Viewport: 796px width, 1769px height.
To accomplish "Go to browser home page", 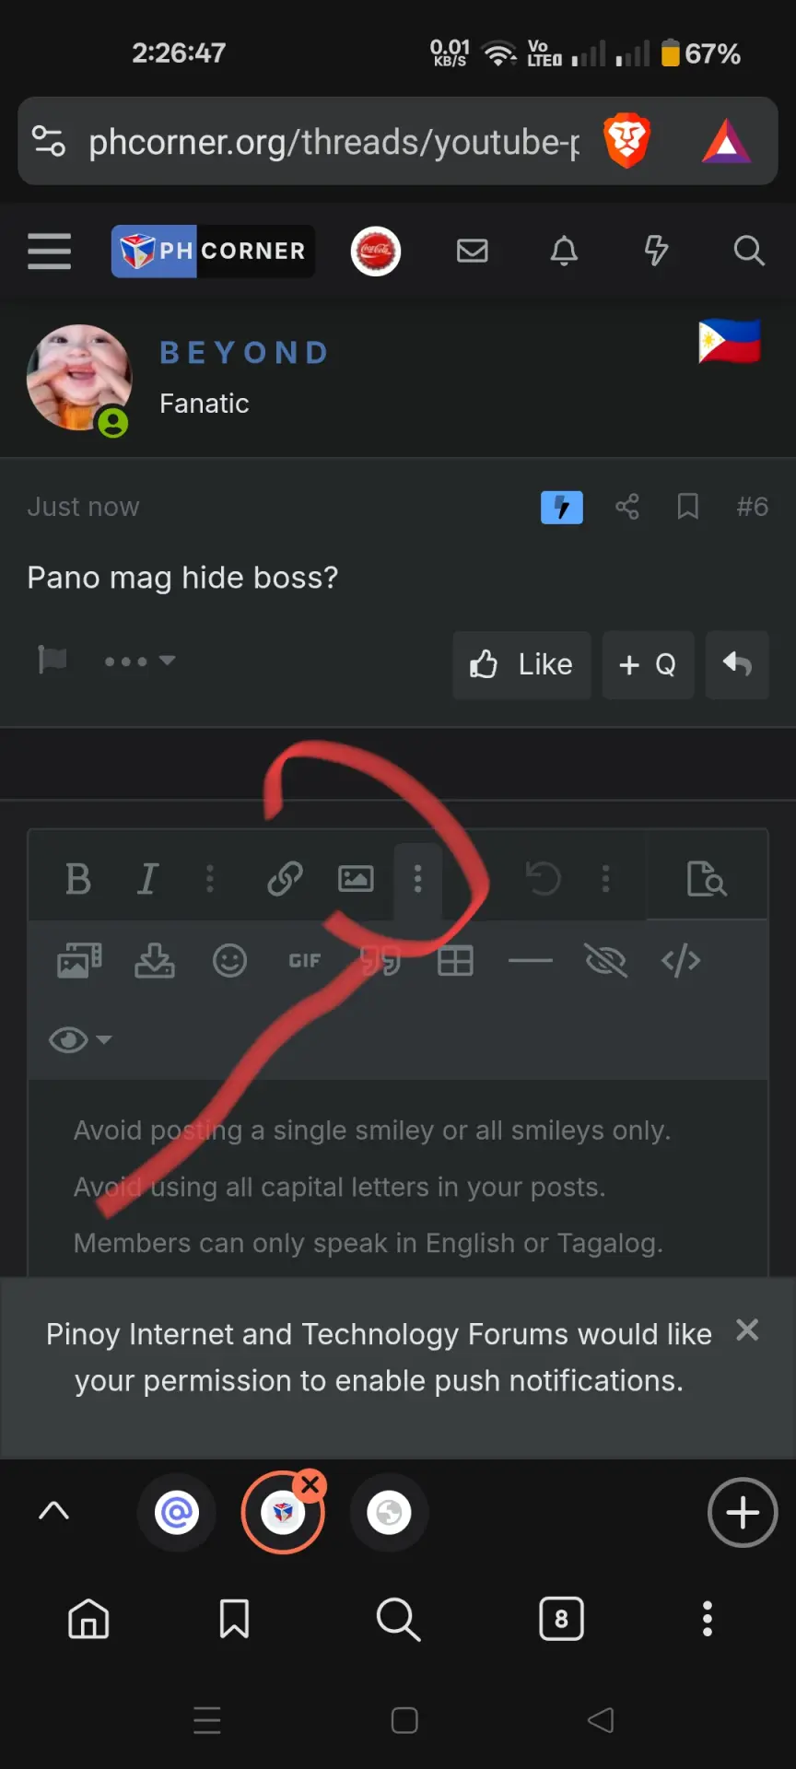I will pos(88,1618).
